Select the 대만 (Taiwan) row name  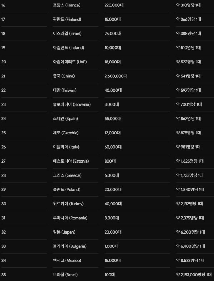click(65, 90)
